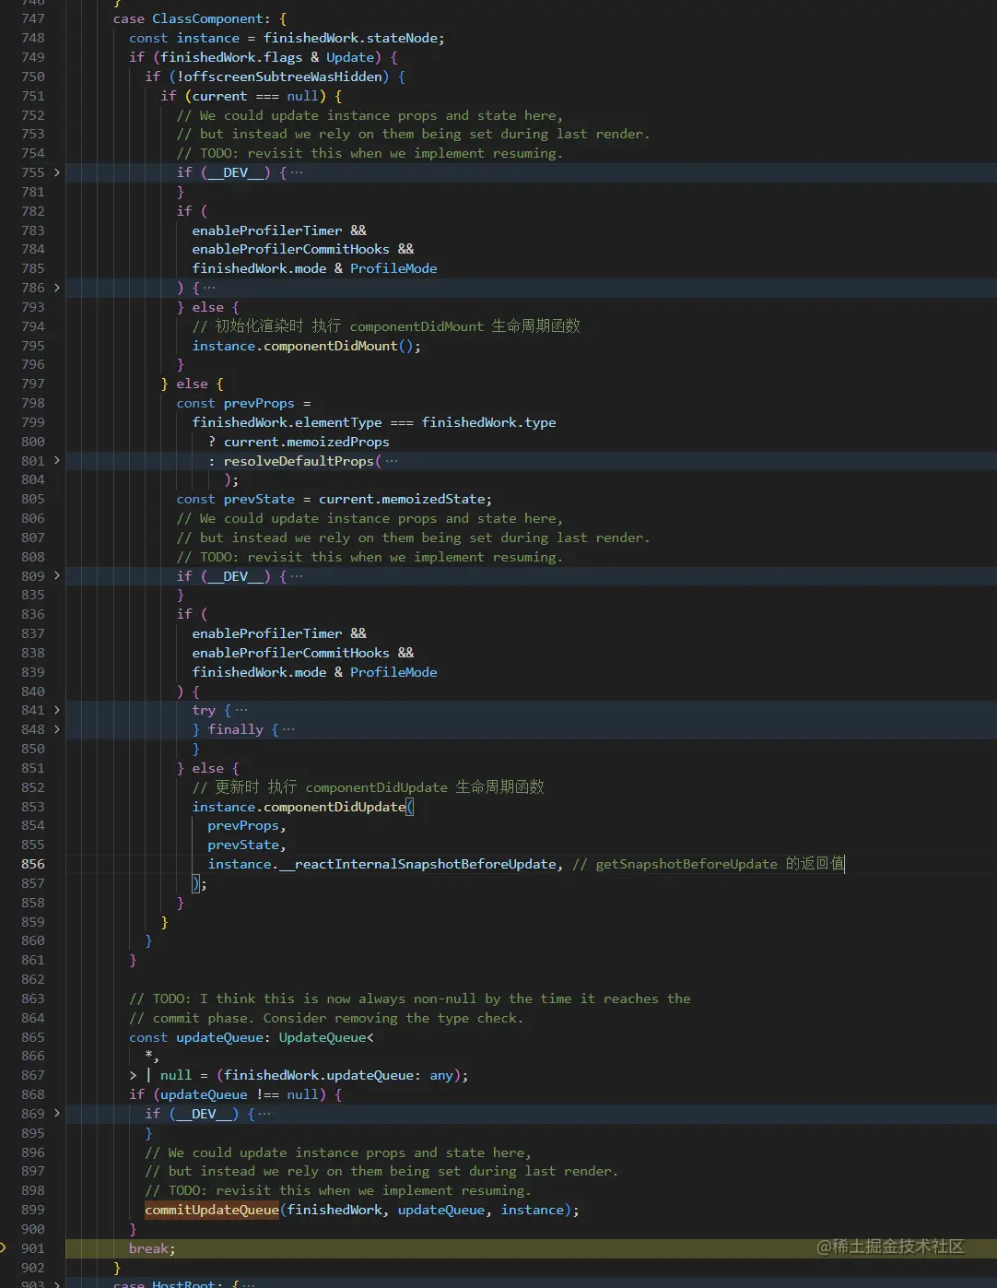Click the componentDidUpdate Chinese comment

click(369, 787)
